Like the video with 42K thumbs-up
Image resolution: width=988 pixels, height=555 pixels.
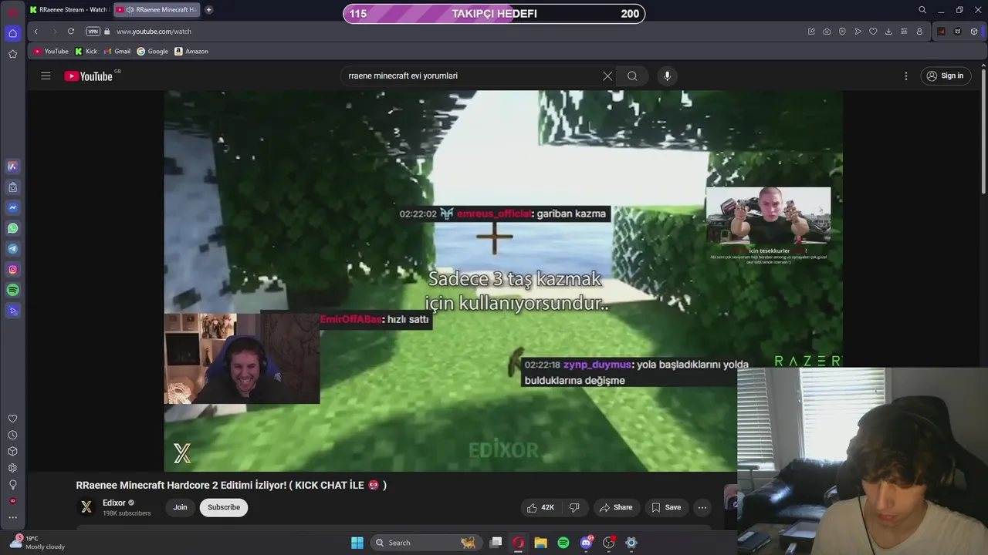point(540,507)
